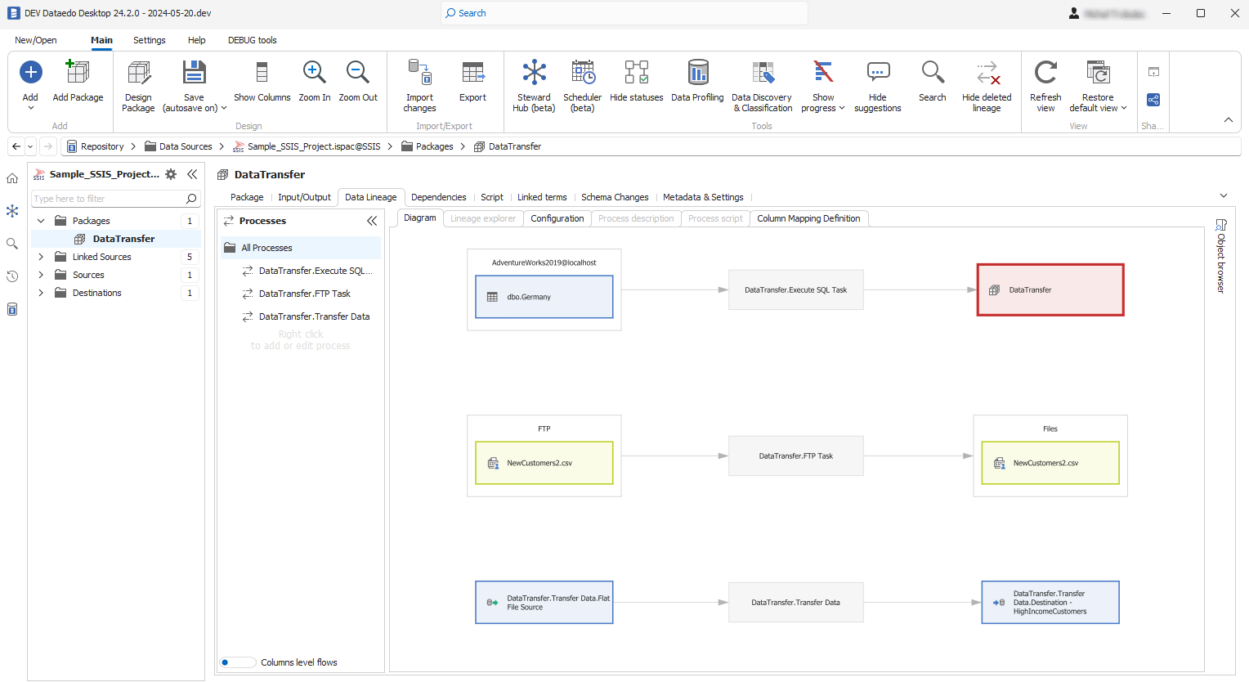The image size is (1249, 682).
Task: Open back navigation history dropdown
Action: [30, 146]
